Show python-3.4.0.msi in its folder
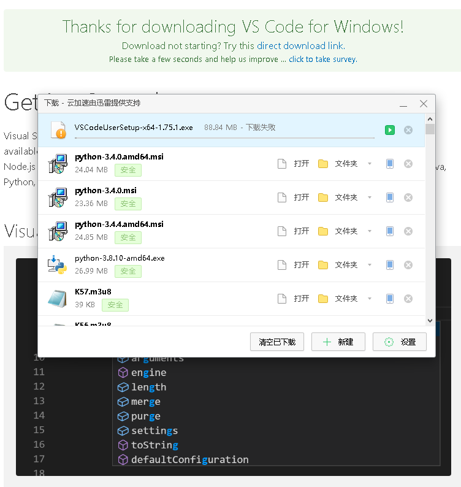 (x=338, y=197)
